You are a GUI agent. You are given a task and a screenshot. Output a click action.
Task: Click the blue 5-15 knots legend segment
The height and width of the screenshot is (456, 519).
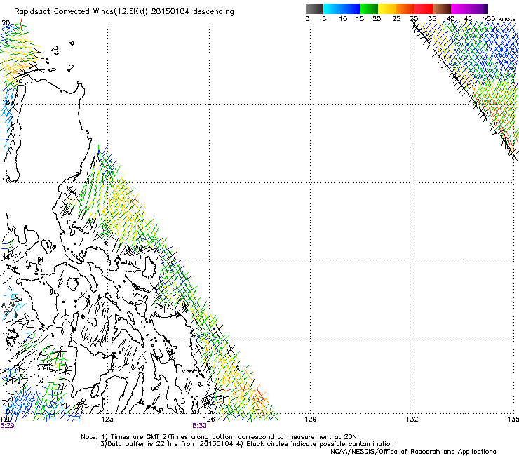click(x=342, y=8)
